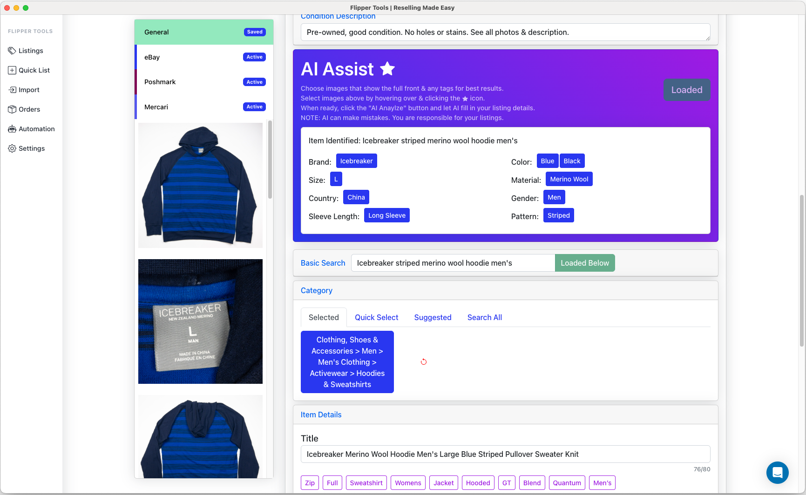Click the size L tag
The width and height of the screenshot is (806, 495).
(x=336, y=179)
